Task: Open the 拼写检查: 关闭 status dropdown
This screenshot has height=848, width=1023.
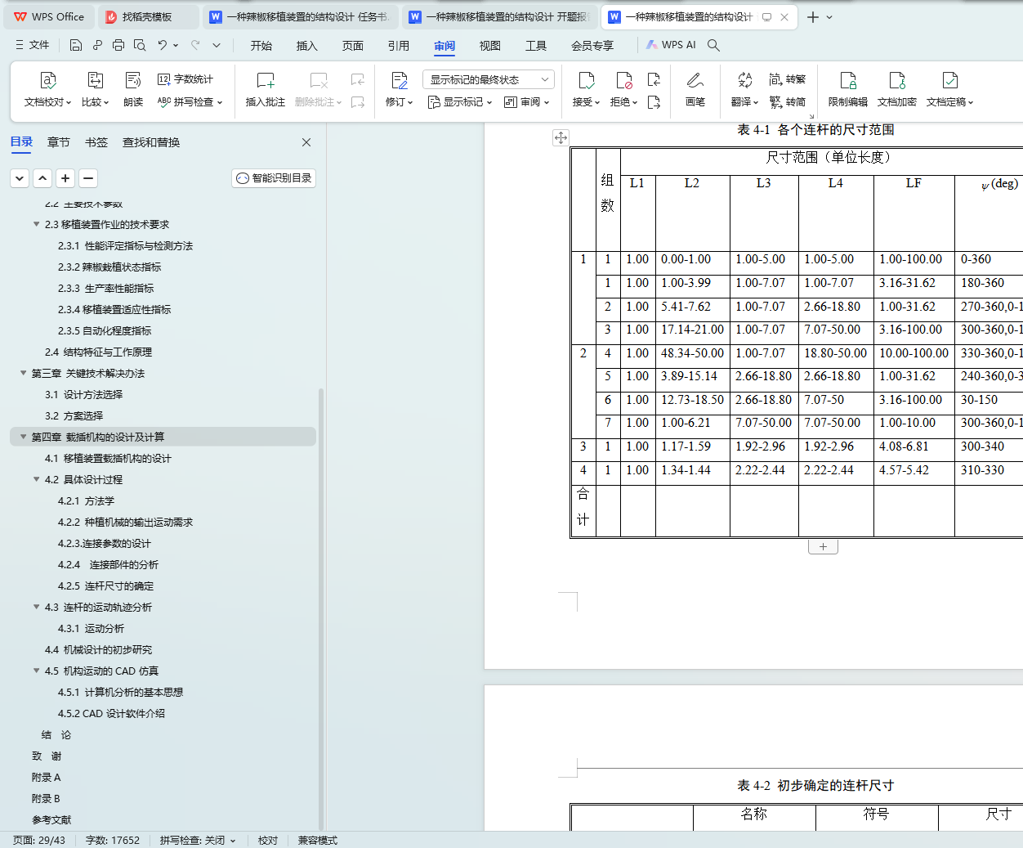Action: pyautogui.click(x=198, y=840)
